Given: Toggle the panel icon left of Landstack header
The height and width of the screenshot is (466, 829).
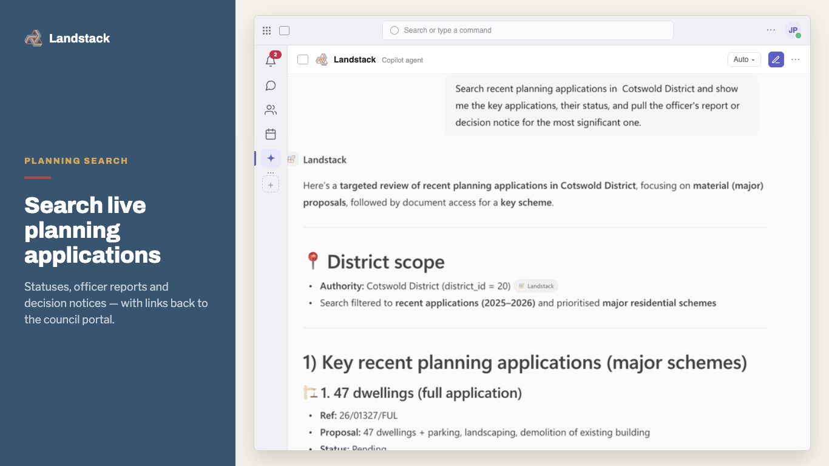Looking at the screenshot, I should tap(303, 59).
